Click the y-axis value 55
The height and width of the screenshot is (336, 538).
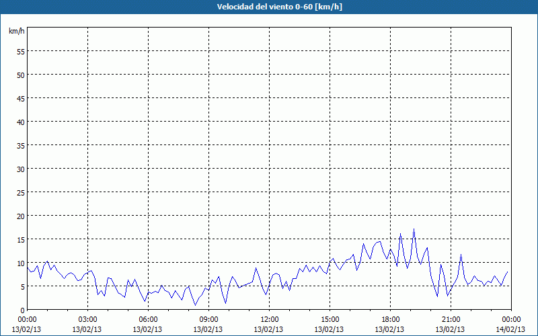click(21, 52)
